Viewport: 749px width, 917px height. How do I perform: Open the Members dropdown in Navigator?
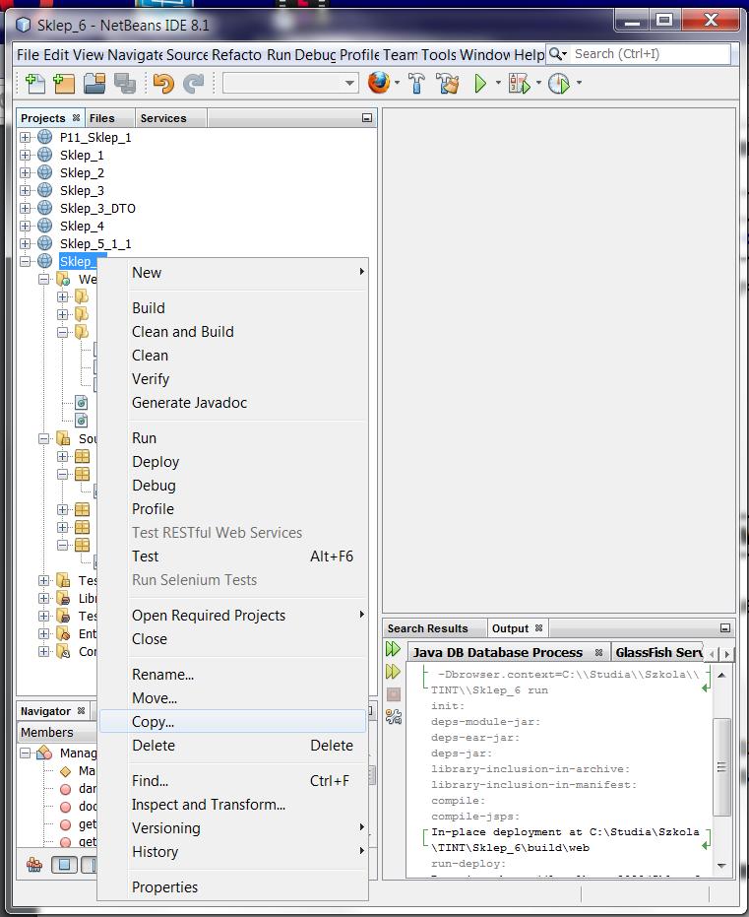click(x=57, y=732)
